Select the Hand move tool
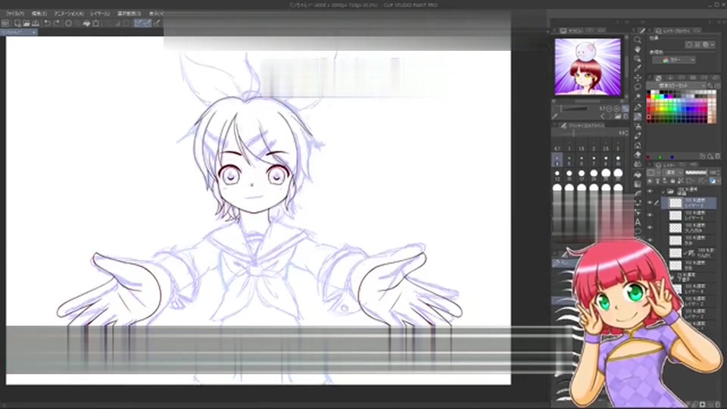Screen dimensions: 727x409 pos(638,49)
